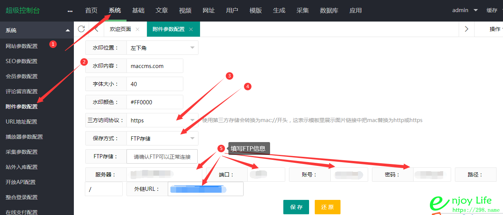This screenshot has width=503, height=215.
Task: Select the 欢迎页面 tab
Action: [120, 29]
